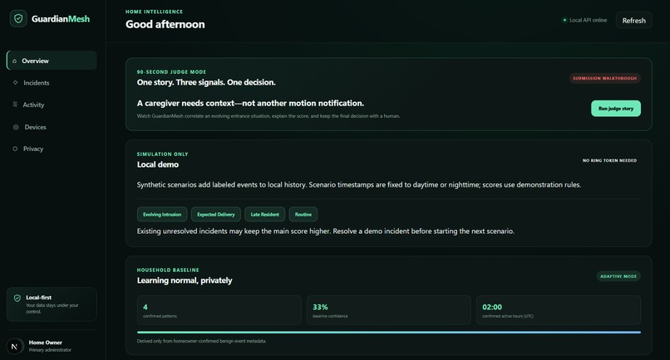Click the Submission Walkthrough badge
Screen dimensions: 670x360
[604, 78]
